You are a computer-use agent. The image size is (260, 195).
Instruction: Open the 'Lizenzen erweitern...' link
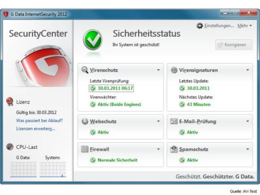point(36,128)
